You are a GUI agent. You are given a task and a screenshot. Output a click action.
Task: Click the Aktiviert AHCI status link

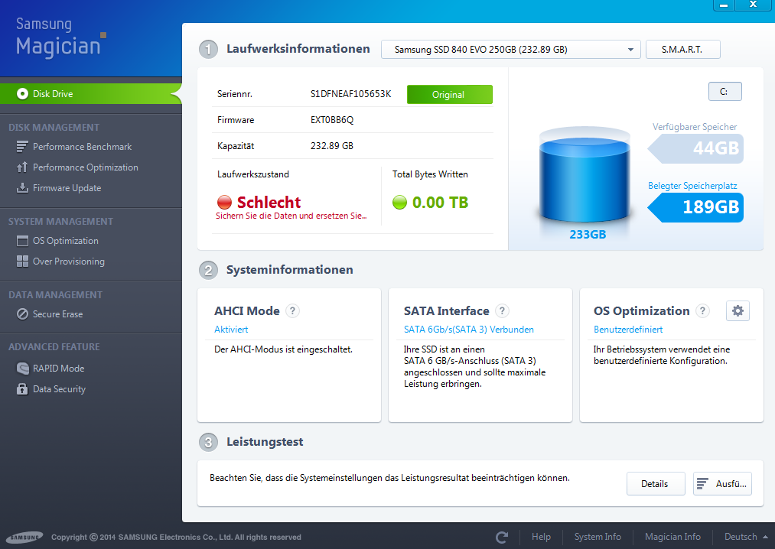tap(231, 330)
